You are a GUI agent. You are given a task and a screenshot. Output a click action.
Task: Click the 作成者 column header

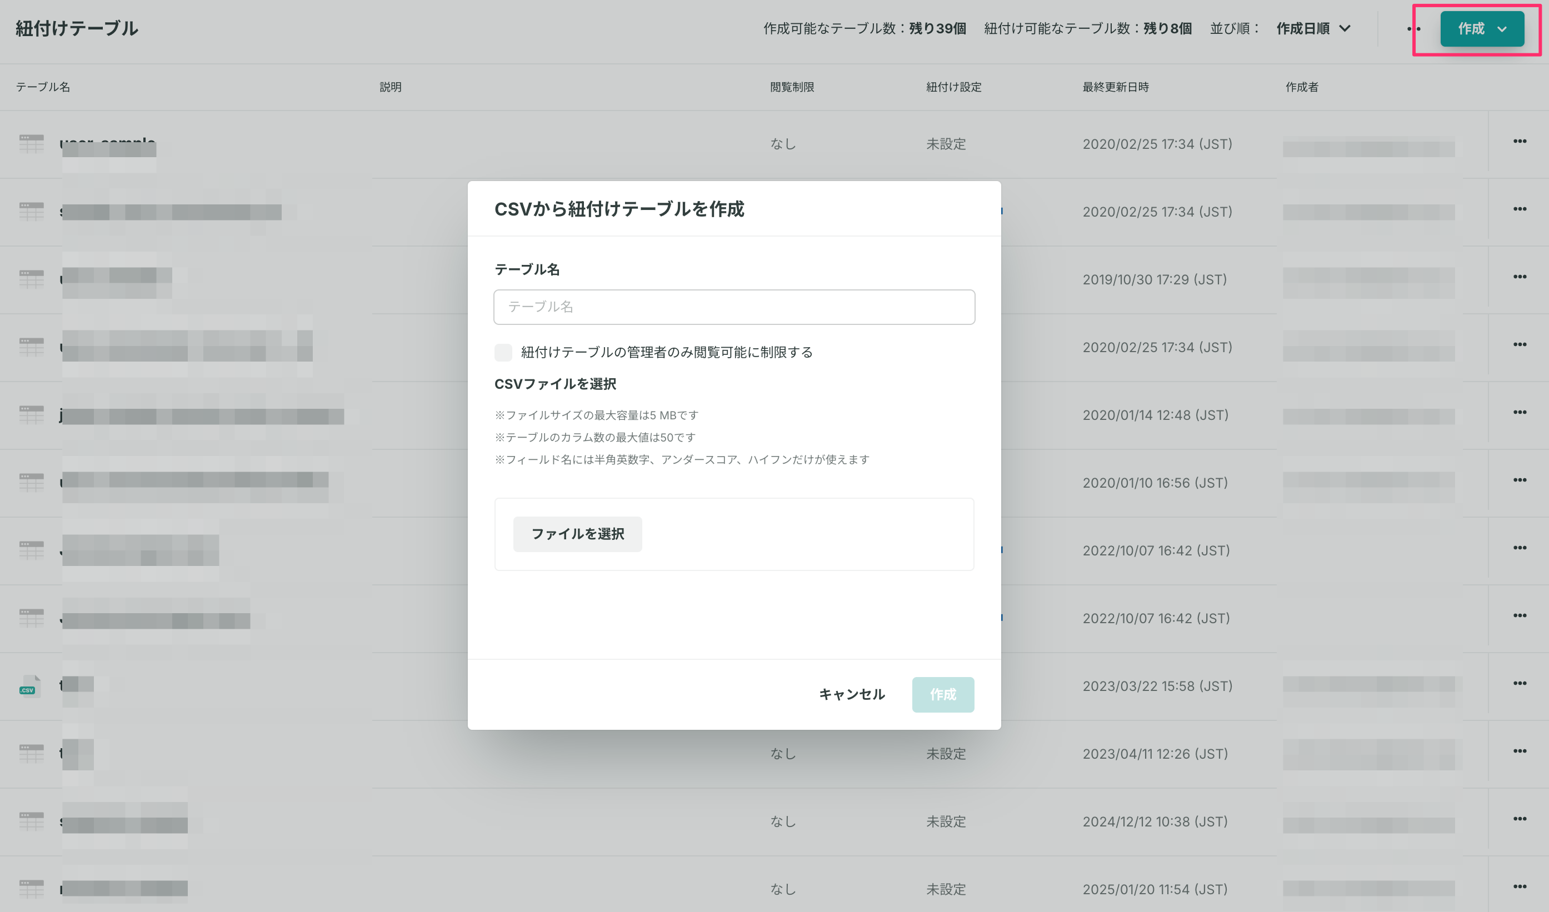point(1302,87)
